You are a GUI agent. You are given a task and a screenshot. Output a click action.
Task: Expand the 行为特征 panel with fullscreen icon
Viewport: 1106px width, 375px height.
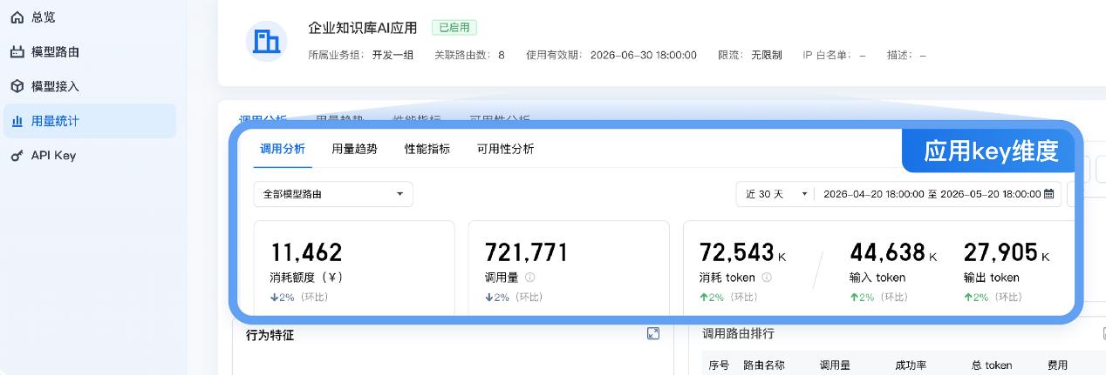pyautogui.click(x=653, y=333)
